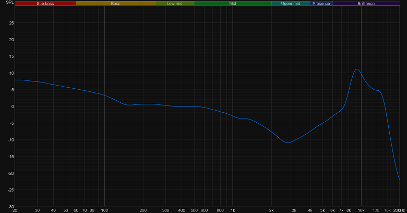This screenshot has width=407, height=213.
Task: Click the Sub bass frequency band
Action: click(45, 3)
